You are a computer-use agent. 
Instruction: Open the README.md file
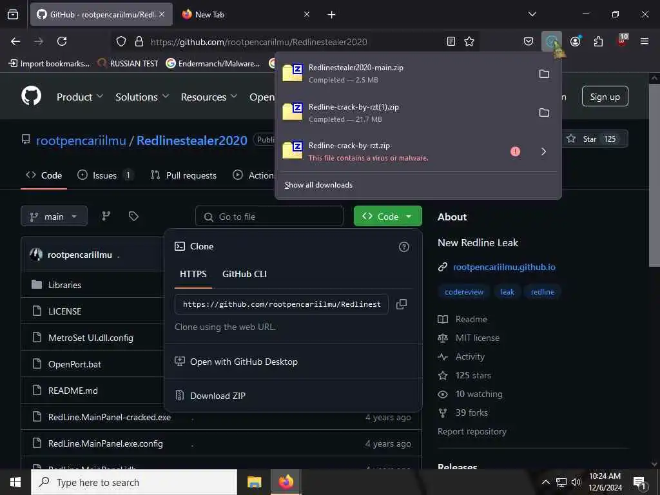[x=73, y=391]
